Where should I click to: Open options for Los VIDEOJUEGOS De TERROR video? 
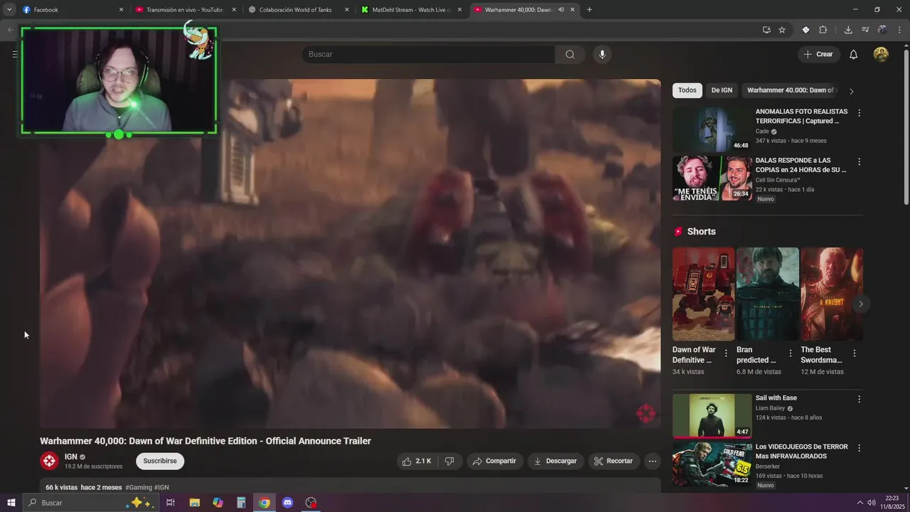tap(859, 449)
